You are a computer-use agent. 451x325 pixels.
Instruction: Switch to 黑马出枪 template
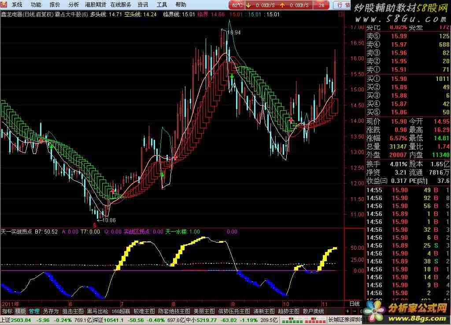click(x=97, y=311)
